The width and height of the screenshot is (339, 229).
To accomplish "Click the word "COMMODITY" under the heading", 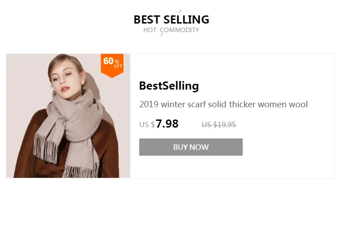I will click(179, 30).
